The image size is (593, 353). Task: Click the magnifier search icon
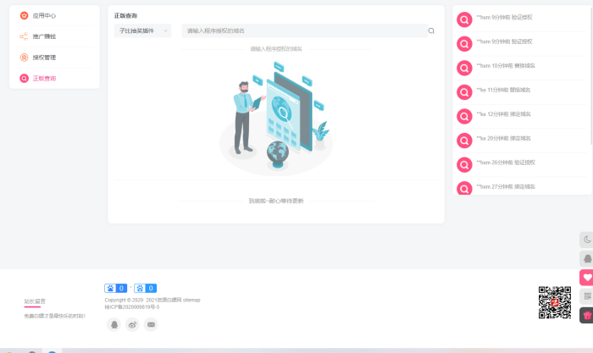[431, 31]
